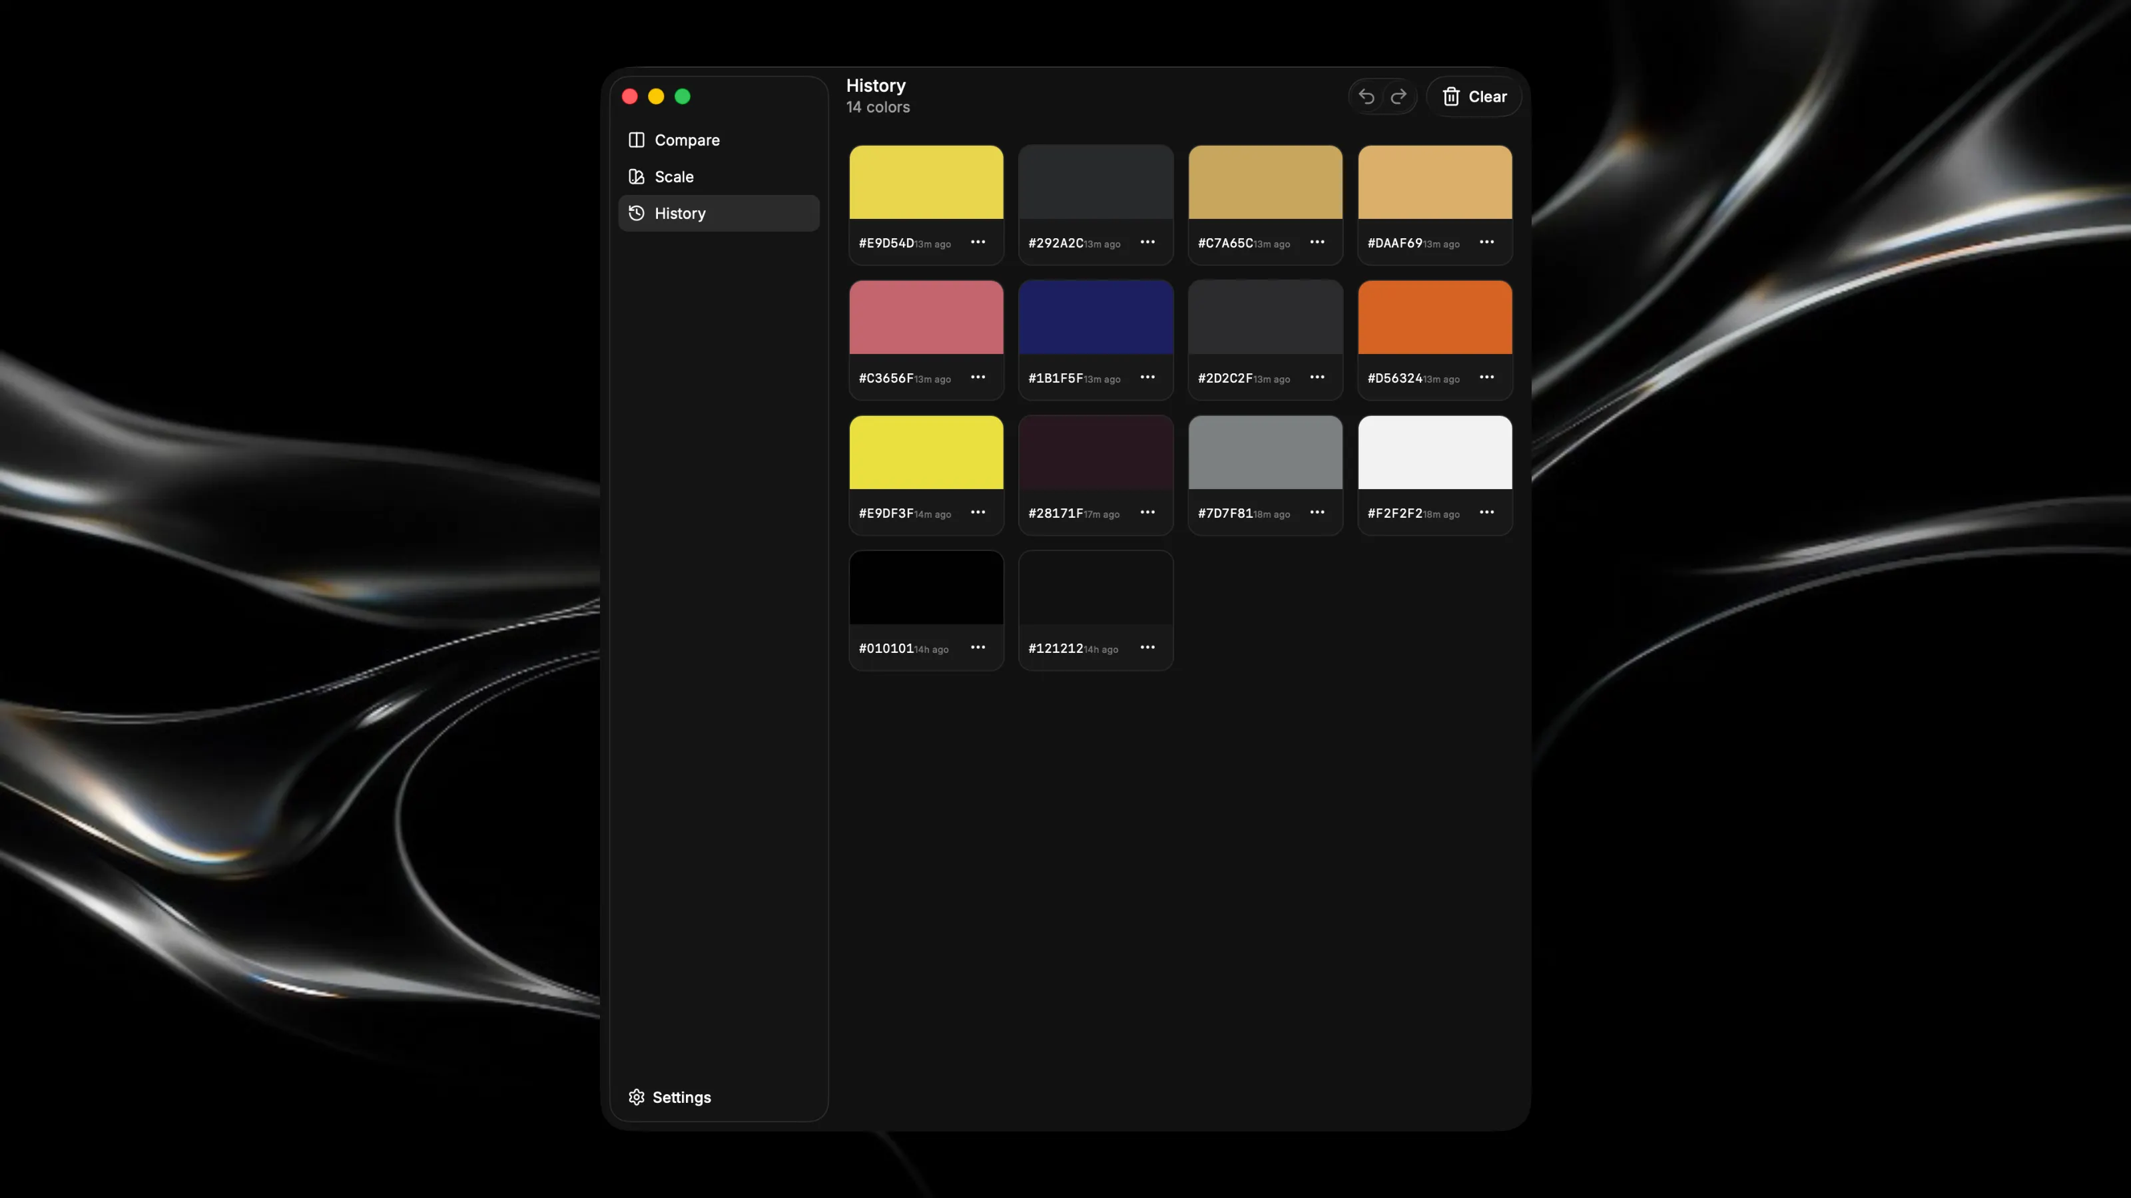Select the near-black #121212 swatch

(1095, 588)
